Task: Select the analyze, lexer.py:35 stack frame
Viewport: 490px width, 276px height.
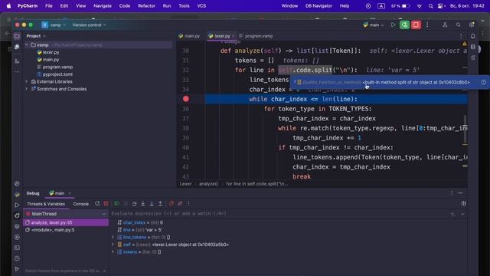Action: [67, 222]
